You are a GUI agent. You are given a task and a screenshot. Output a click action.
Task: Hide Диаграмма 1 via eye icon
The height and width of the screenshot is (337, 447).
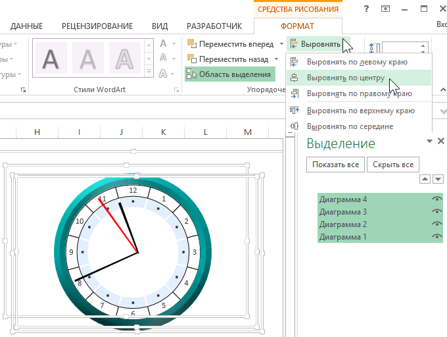pyautogui.click(x=436, y=236)
